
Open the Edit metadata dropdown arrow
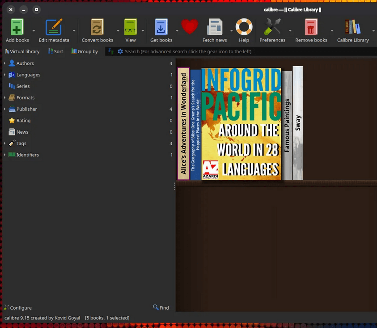coord(74,31)
